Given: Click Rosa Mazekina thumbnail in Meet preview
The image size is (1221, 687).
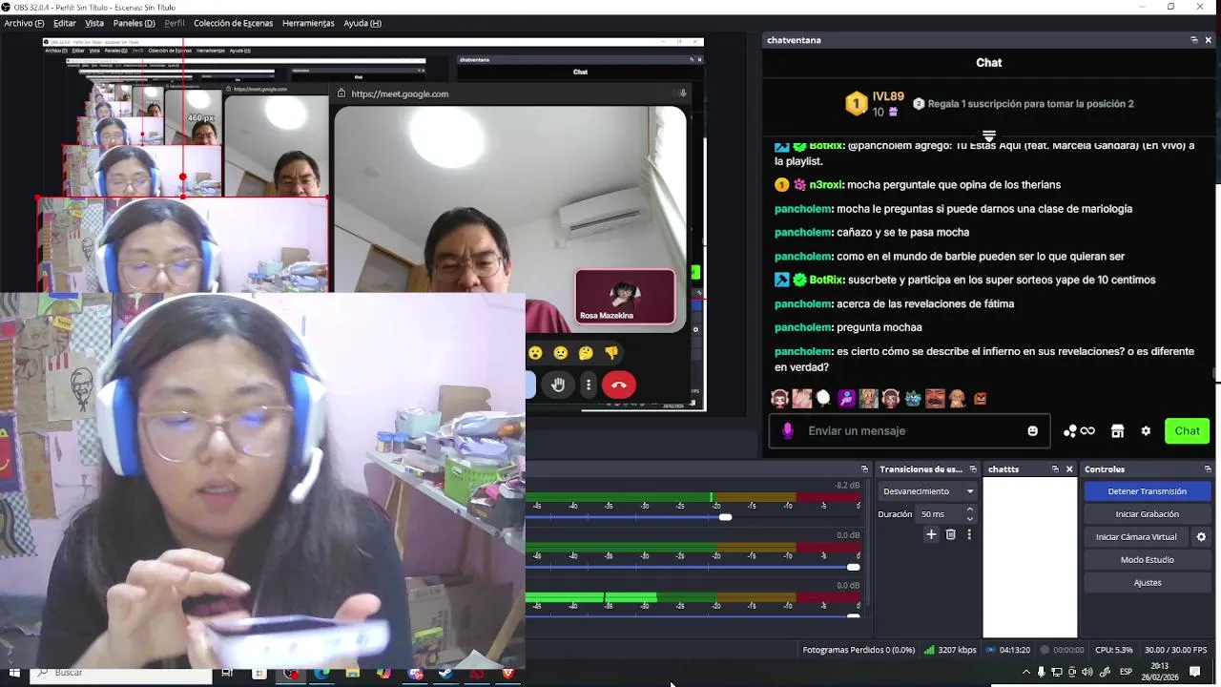Looking at the screenshot, I should point(625,298).
